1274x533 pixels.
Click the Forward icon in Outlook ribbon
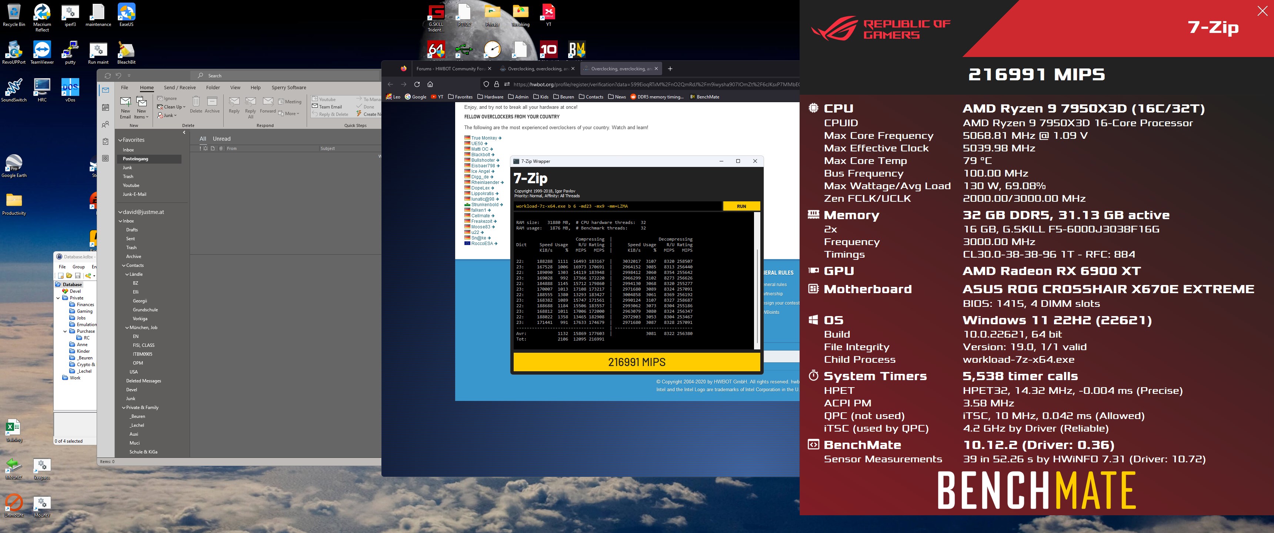[x=267, y=105]
